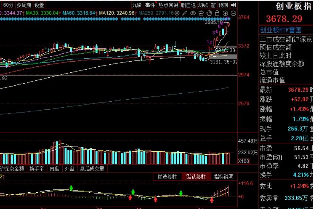The image size is (313, 209).
Task: Click the 总手 2.20亿 value
Action: [300, 138]
